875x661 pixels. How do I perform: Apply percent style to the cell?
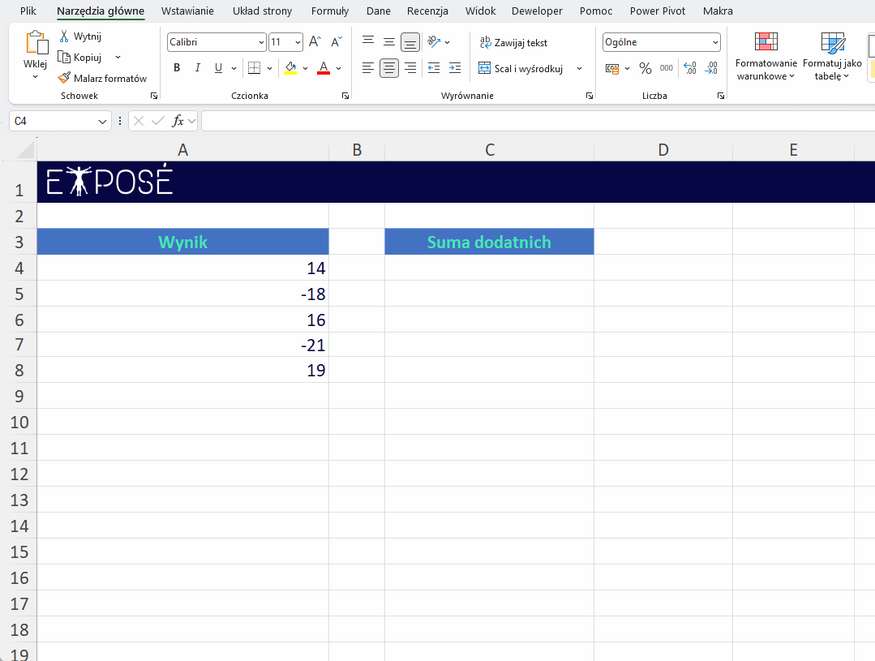pyautogui.click(x=645, y=68)
